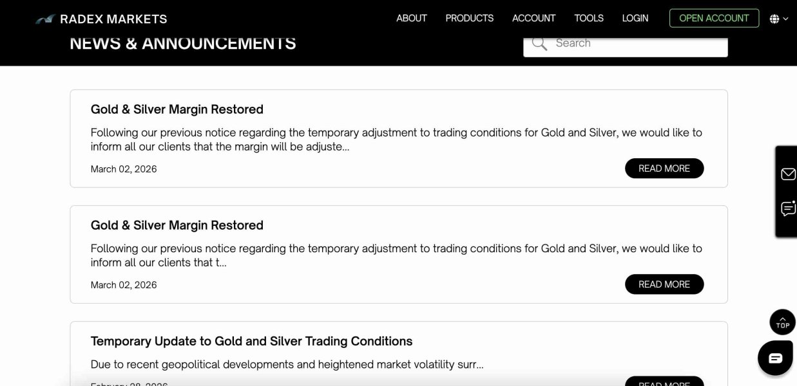Open the globe language selector

point(774,19)
